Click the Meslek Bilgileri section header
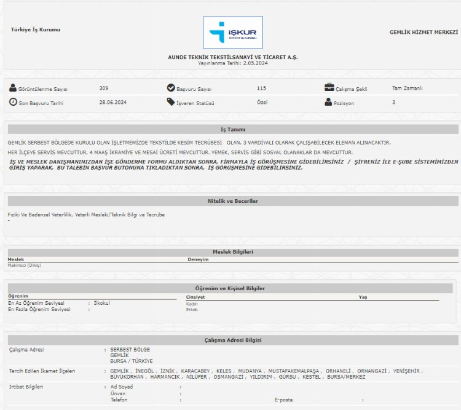The height and width of the screenshot is (410, 461). point(232,252)
